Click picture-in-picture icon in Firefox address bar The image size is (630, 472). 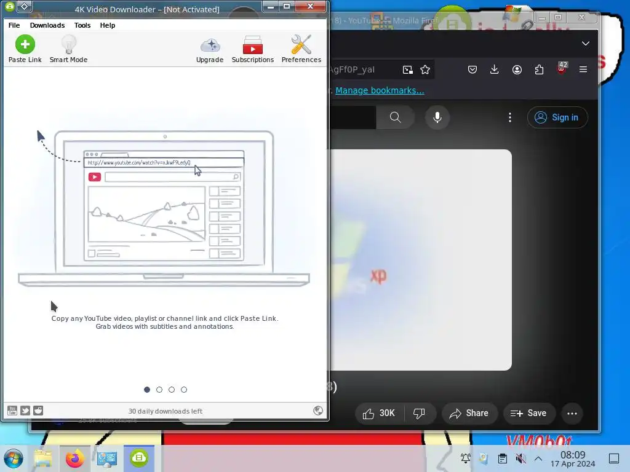click(407, 70)
